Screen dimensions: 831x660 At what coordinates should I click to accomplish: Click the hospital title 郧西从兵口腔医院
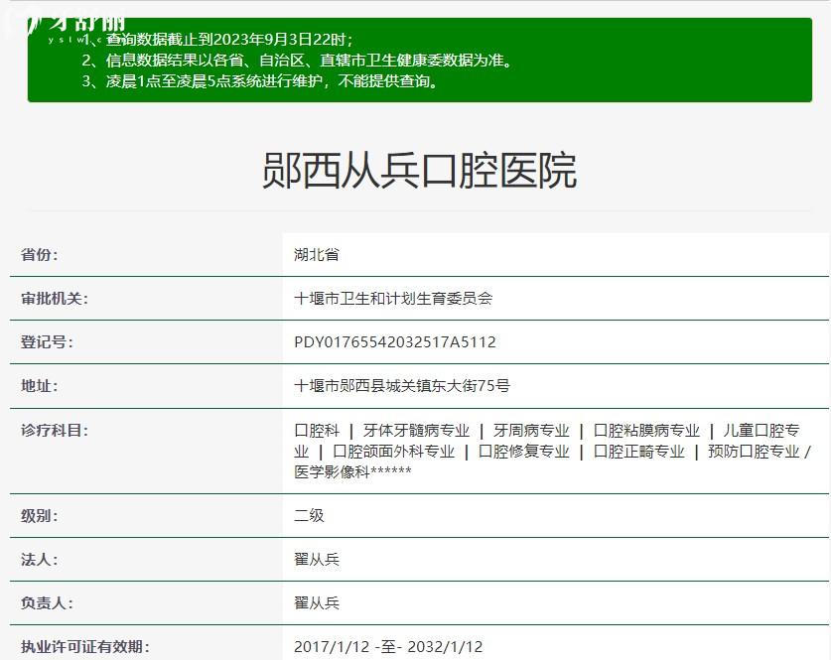(415, 169)
